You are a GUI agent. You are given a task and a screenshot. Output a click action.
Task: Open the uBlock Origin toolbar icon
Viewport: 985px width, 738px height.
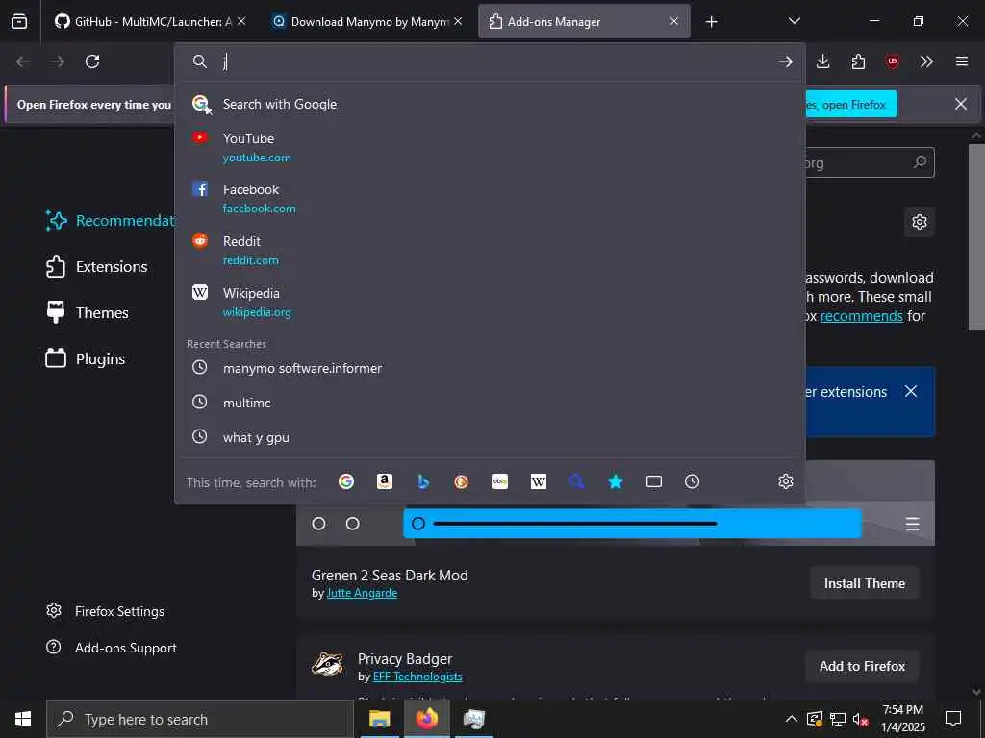point(892,61)
